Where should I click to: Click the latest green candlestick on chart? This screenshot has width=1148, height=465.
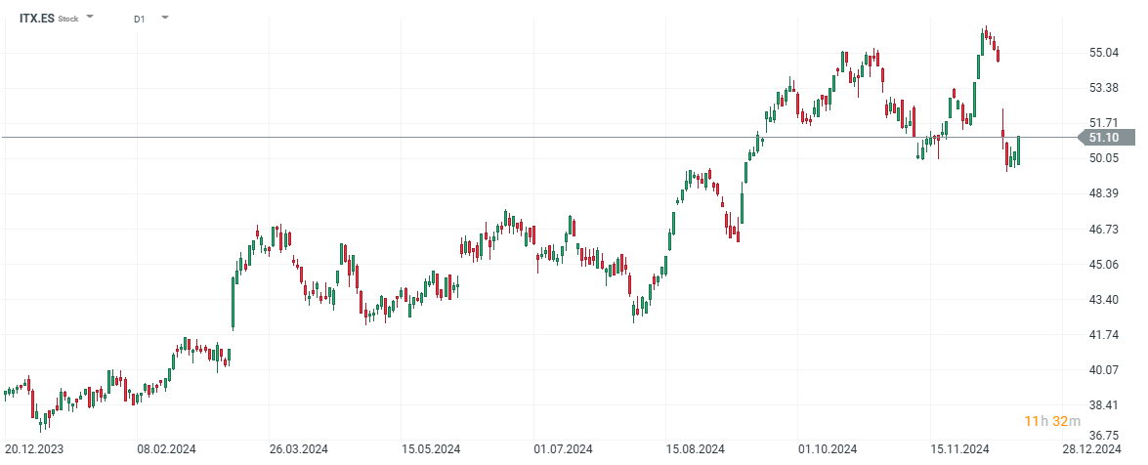click(1018, 150)
